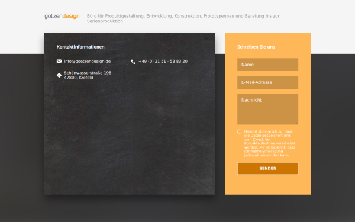
Task: Click into the Nachricht message textarea
Action: (x=267, y=109)
